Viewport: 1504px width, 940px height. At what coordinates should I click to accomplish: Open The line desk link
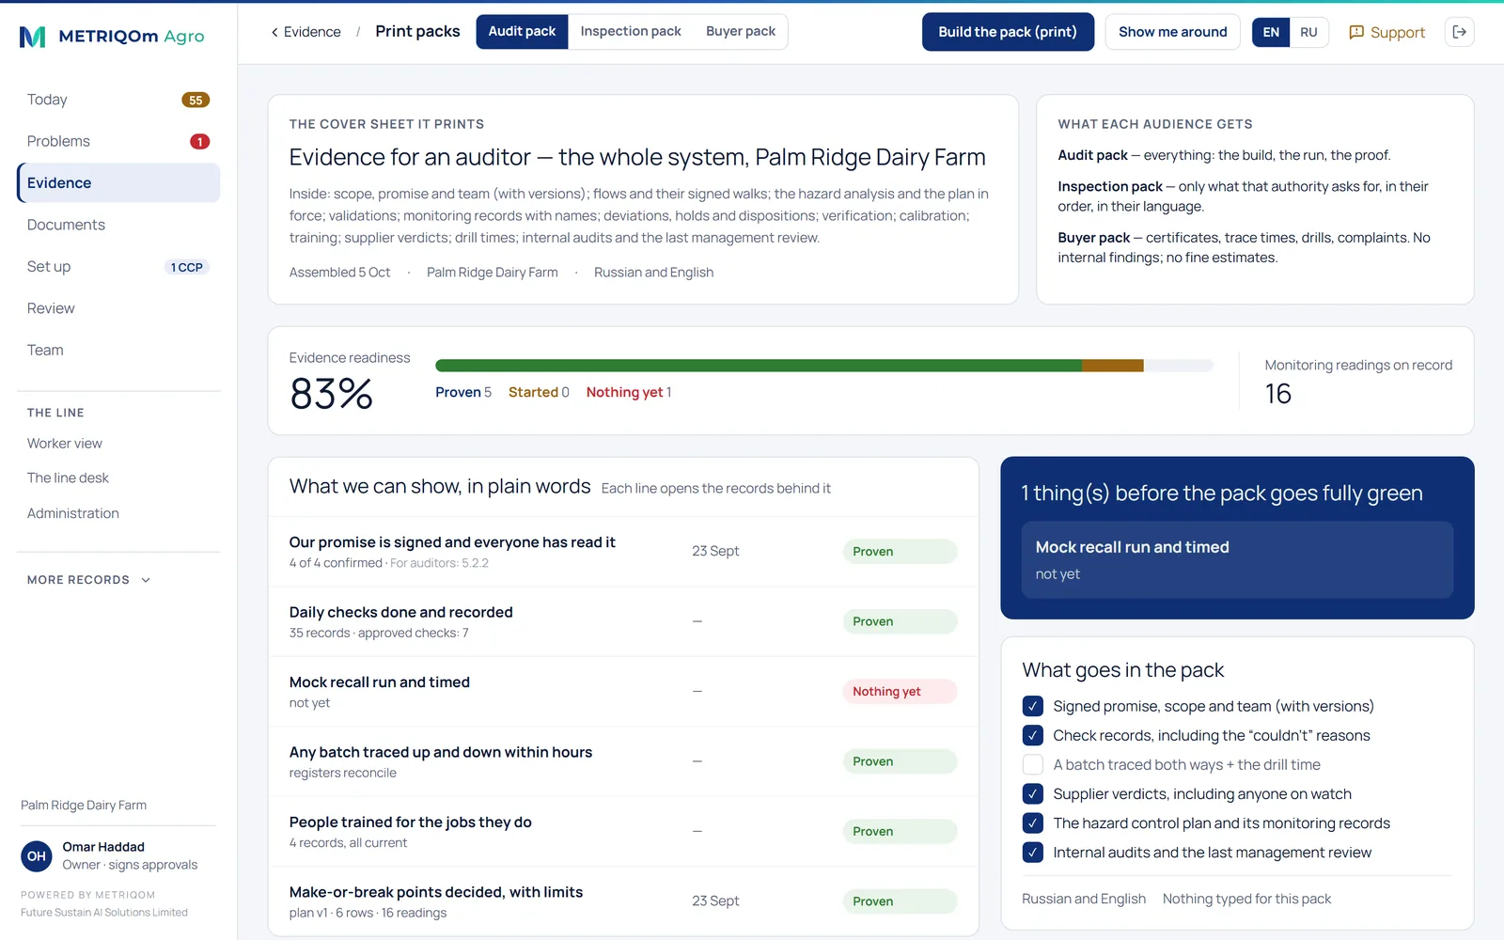point(68,478)
